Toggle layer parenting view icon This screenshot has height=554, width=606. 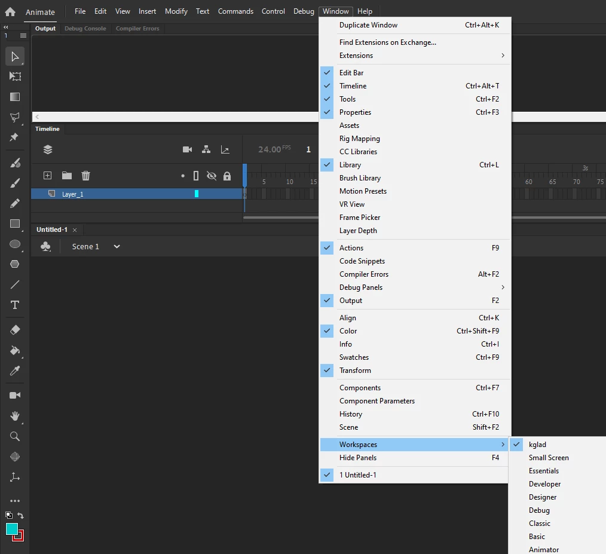(206, 149)
